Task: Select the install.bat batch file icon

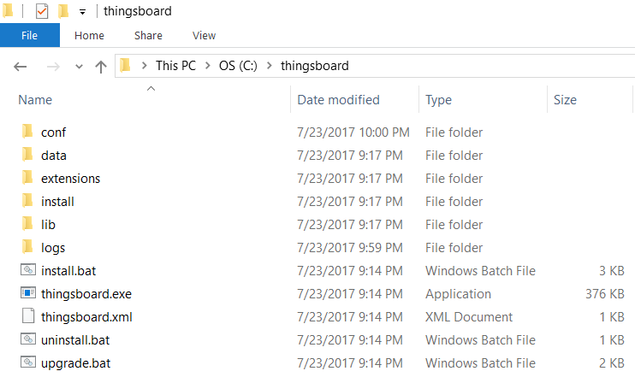Action: click(x=27, y=271)
